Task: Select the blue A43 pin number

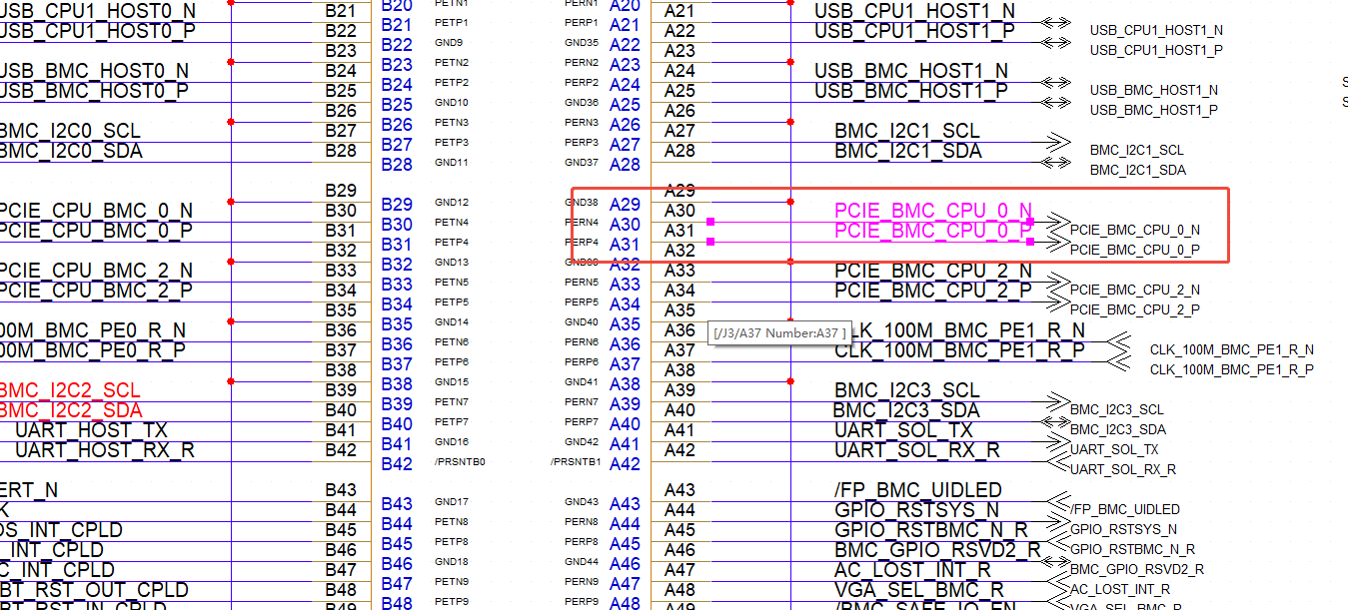Action: (x=625, y=504)
